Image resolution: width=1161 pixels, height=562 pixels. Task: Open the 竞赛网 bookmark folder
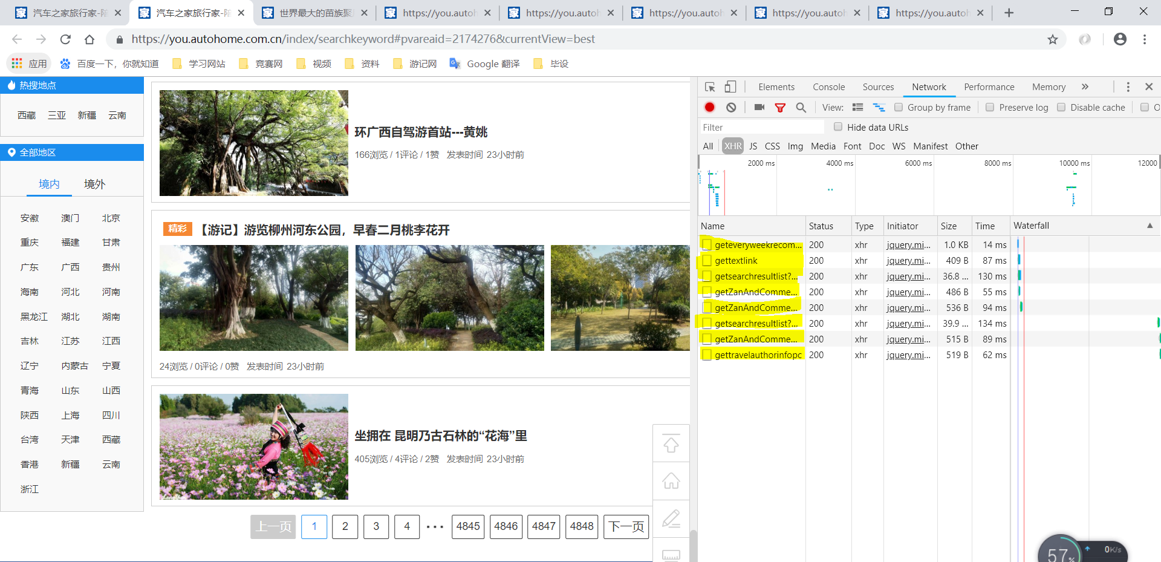coord(261,64)
